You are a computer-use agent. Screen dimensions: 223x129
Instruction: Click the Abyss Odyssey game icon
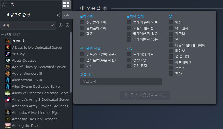tap(8, 61)
